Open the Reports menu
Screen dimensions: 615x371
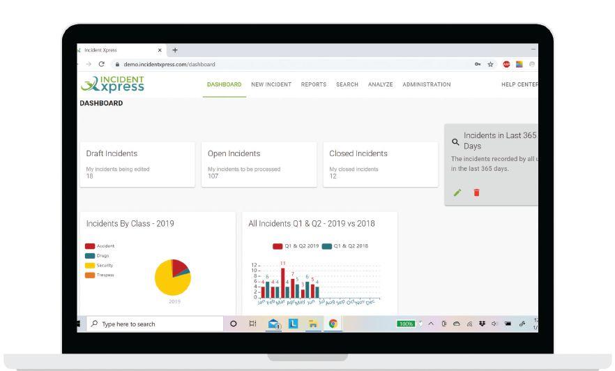313,84
